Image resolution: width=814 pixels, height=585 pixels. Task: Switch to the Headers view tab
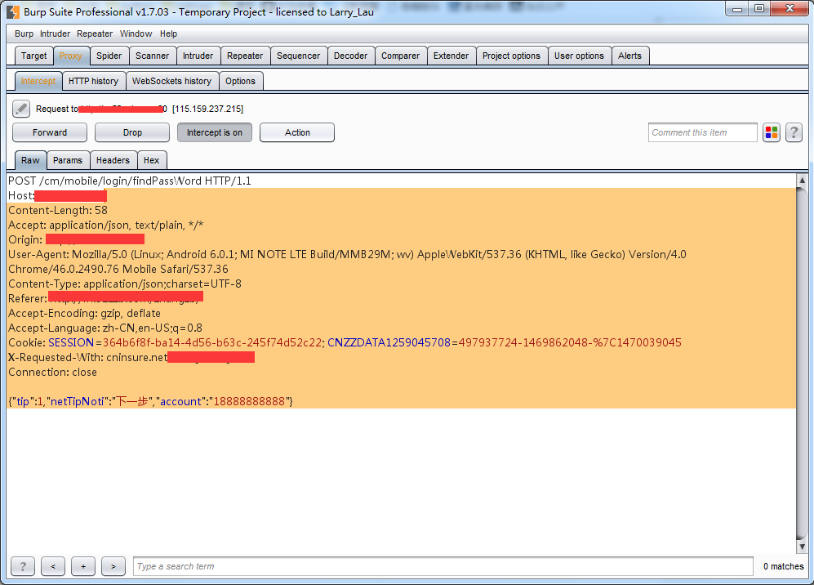point(113,160)
